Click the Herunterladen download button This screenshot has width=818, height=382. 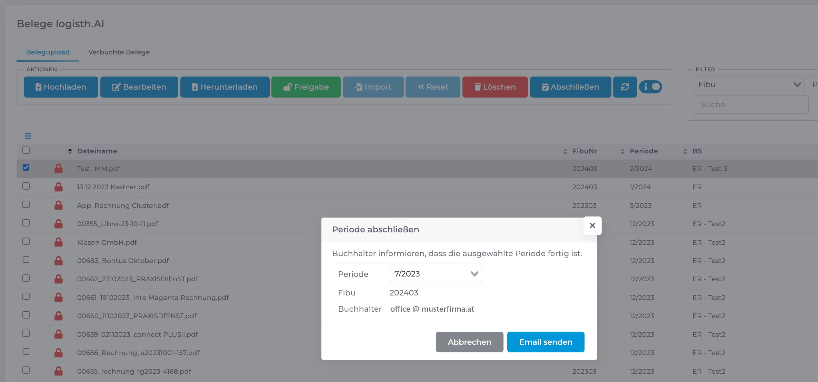click(225, 87)
